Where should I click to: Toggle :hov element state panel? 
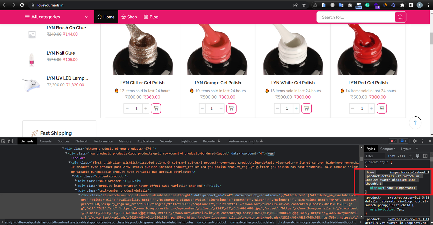[x=392, y=156]
